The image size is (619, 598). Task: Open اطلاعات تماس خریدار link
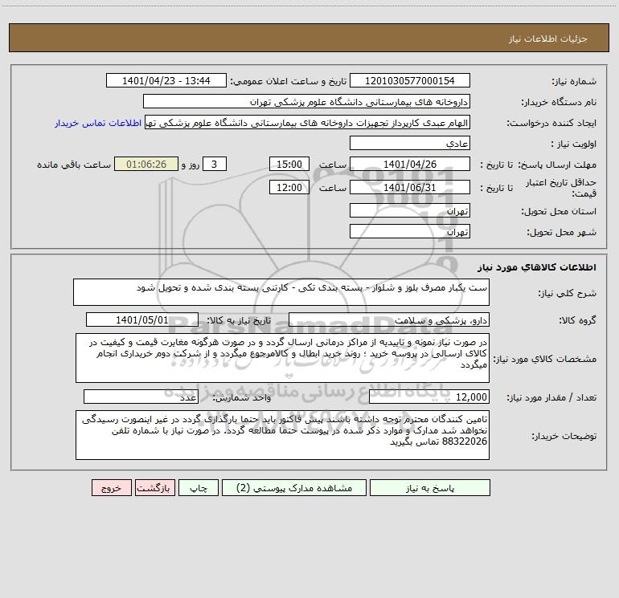tap(98, 123)
